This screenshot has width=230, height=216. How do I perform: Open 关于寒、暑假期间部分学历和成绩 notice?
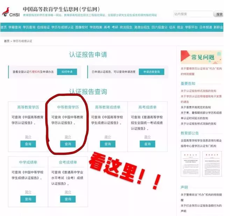[201, 115]
